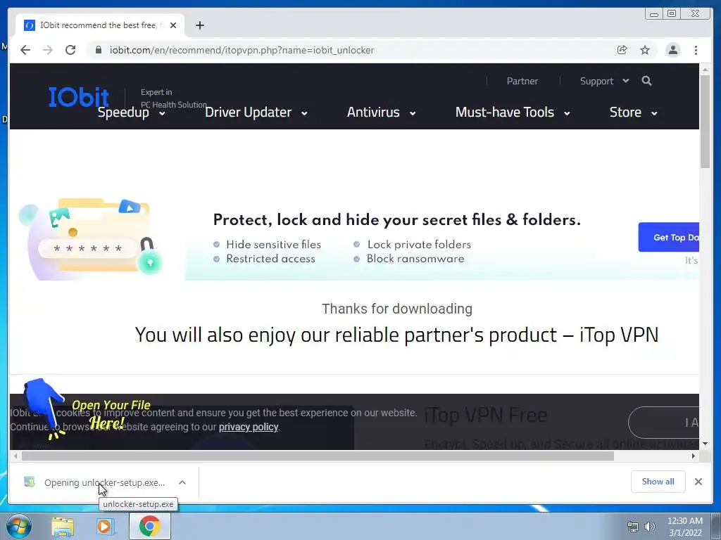Open the volume tray icon
Image resolution: width=721 pixels, height=540 pixels.
(650, 527)
